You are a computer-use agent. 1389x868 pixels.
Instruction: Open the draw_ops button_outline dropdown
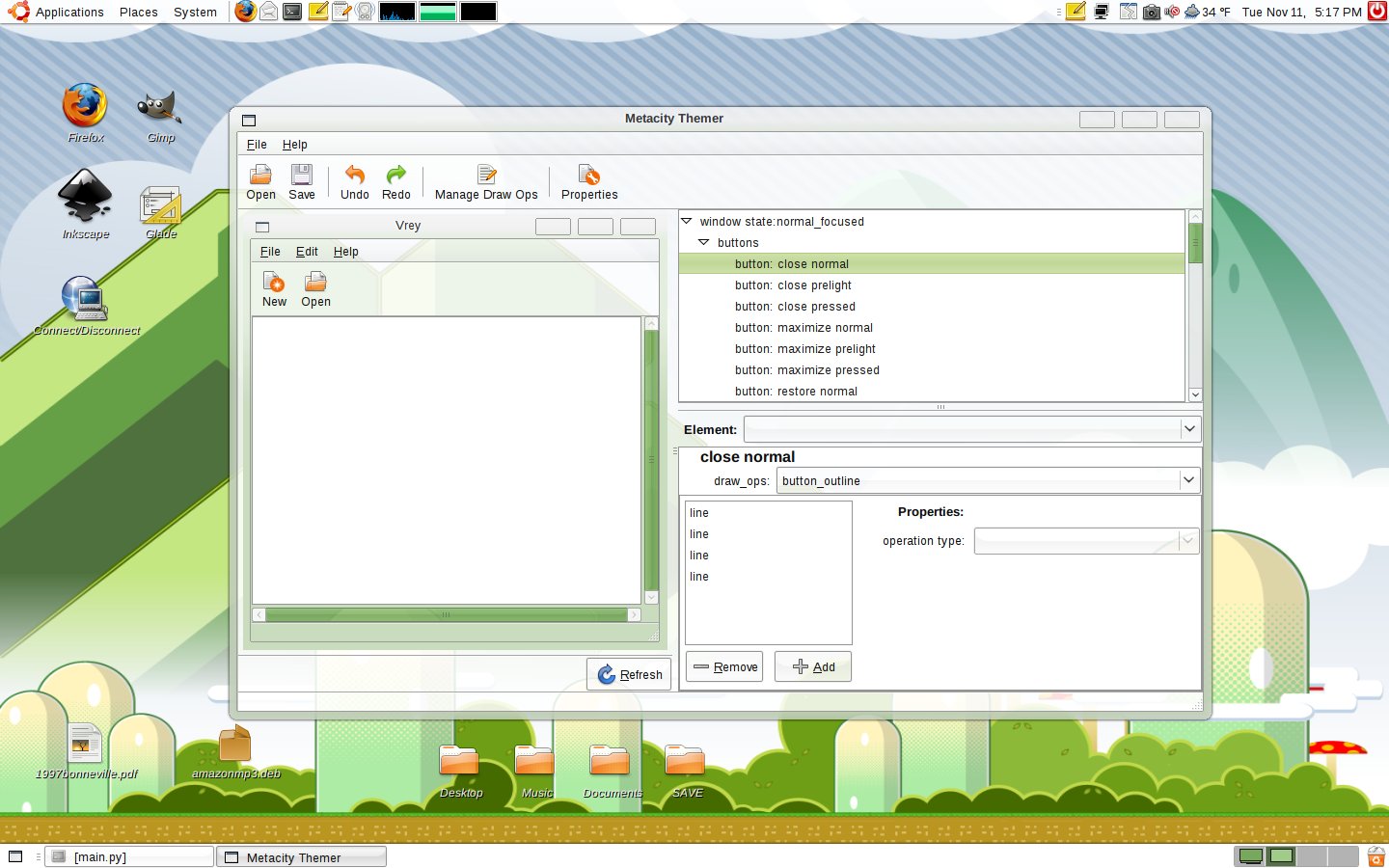(x=988, y=480)
